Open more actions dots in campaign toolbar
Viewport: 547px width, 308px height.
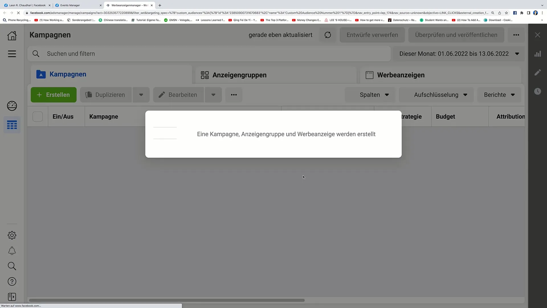pos(234,95)
